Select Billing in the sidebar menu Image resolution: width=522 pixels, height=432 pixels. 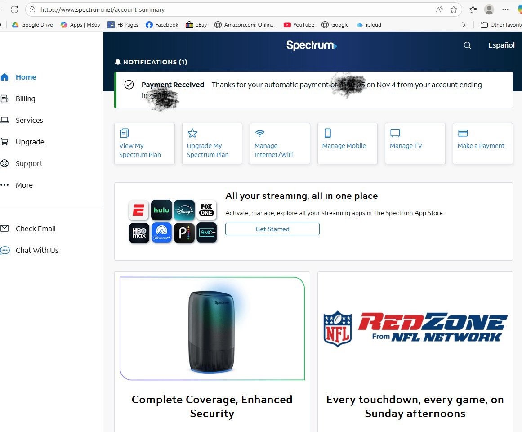pyautogui.click(x=25, y=99)
